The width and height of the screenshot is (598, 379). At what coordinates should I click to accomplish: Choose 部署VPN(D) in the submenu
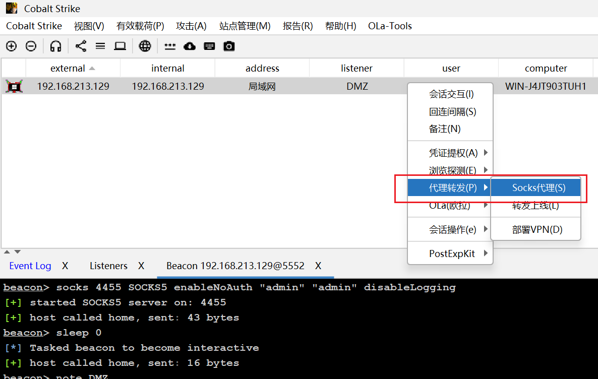coord(537,229)
